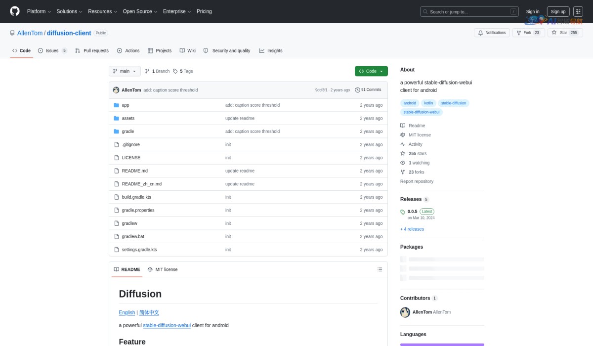Image resolution: width=593 pixels, height=346 pixels.
Task: Click the Tags icon next to 5 Tags
Action: tap(175, 71)
